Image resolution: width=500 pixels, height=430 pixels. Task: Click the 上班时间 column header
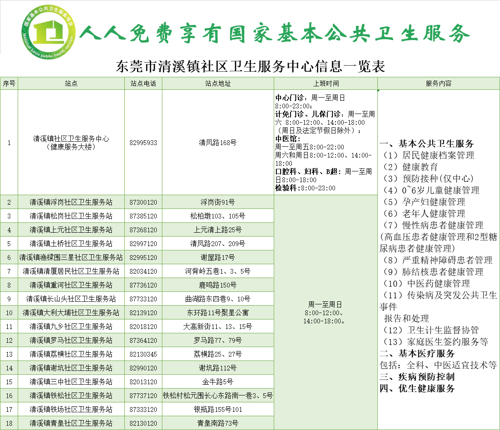pyautogui.click(x=326, y=83)
